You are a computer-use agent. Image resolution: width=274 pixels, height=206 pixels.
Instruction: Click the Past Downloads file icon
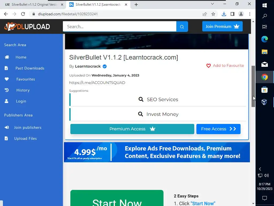pos(6,68)
